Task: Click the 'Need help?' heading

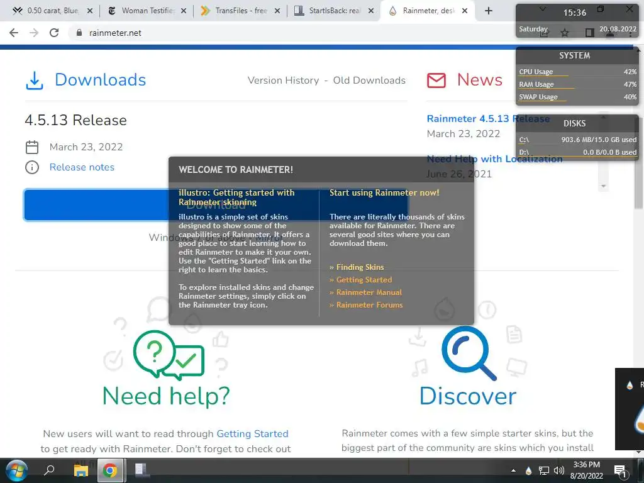Action: (166, 396)
